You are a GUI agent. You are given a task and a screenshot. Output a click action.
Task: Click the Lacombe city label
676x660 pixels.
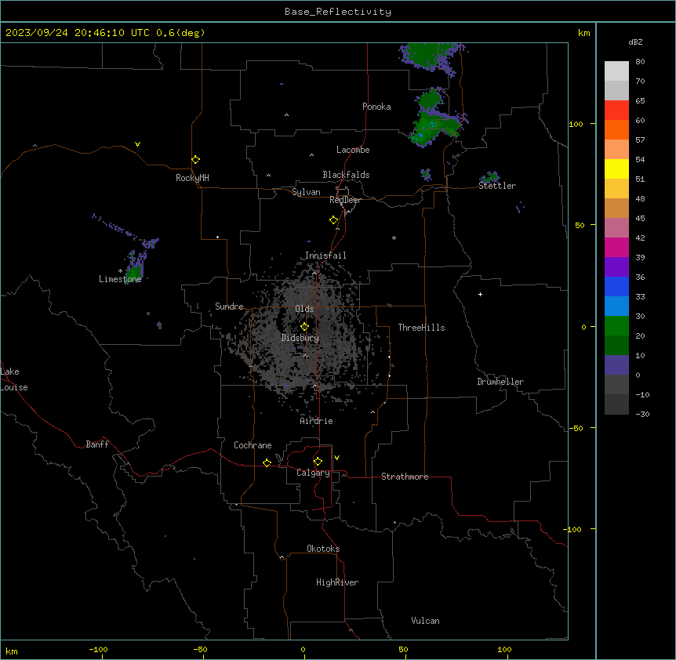coord(353,150)
